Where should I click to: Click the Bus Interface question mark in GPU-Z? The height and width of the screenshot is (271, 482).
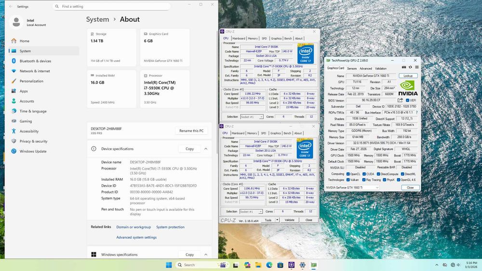click(416, 112)
